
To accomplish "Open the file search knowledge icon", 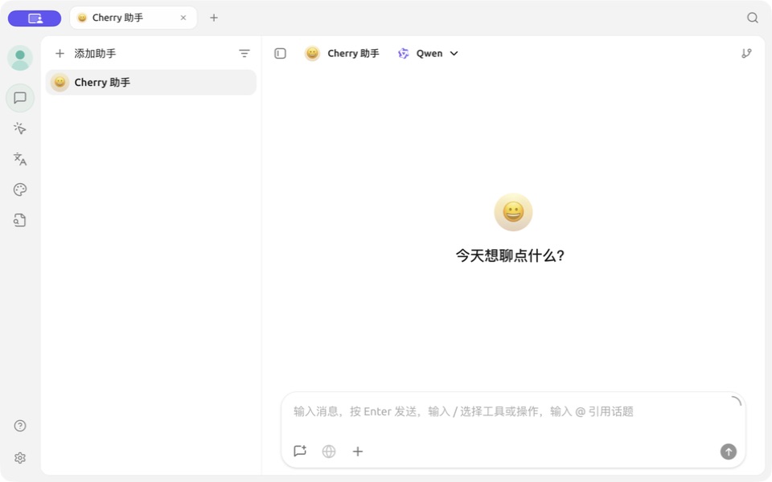I will pyautogui.click(x=20, y=220).
